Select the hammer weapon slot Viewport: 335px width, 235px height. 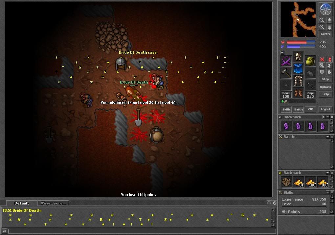pyautogui.click(x=286, y=73)
